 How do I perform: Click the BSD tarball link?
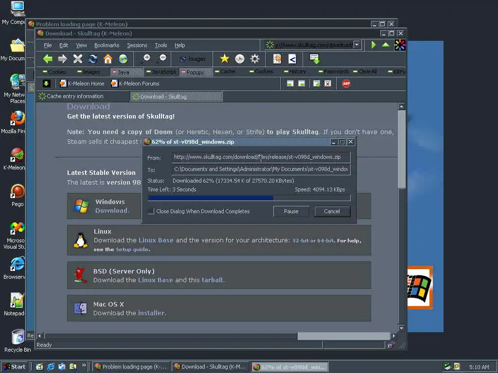tap(213, 280)
